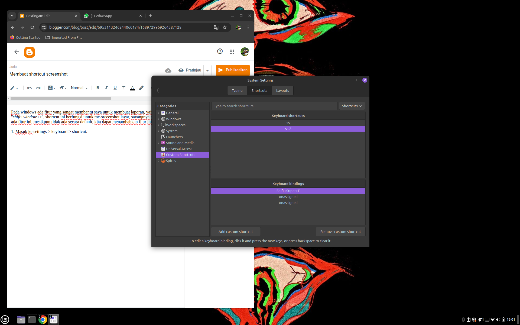Switch to the Layouts tab
The width and height of the screenshot is (520, 325).
pos(282,90)
